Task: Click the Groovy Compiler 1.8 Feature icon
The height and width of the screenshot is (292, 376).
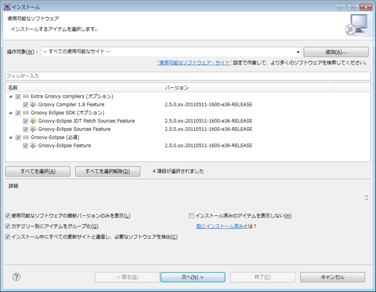Action: pyautogui.click(x=33, y=105)
